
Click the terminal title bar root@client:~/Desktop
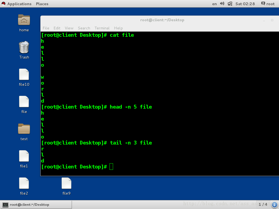coord(162,20)
